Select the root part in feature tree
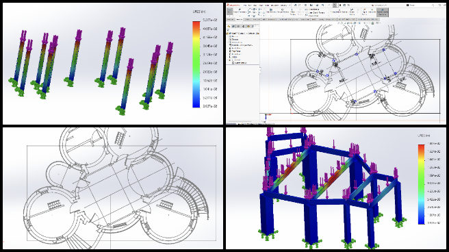The image size is (449, 252). (244, 34)
